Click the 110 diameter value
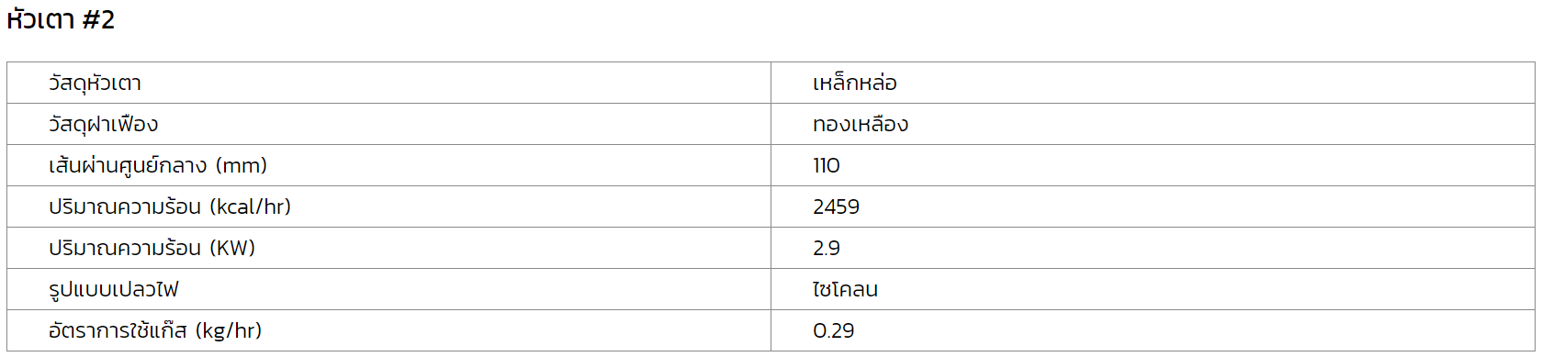The width and height of the screenshot is (1542, 357). pos(827,166)
